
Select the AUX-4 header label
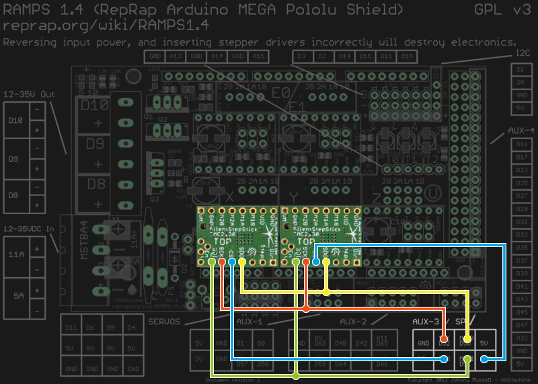tap(521, 130)
